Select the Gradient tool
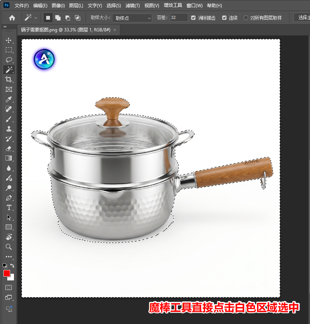The height and width of the screenshot is (324, 310). pos(8,158)
